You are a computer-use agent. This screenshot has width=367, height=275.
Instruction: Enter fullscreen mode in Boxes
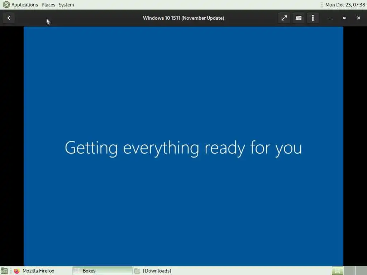tap(284, 18)
